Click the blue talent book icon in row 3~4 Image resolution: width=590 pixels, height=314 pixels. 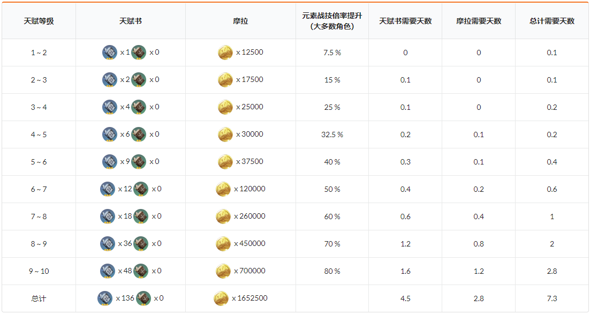[110, 107]
